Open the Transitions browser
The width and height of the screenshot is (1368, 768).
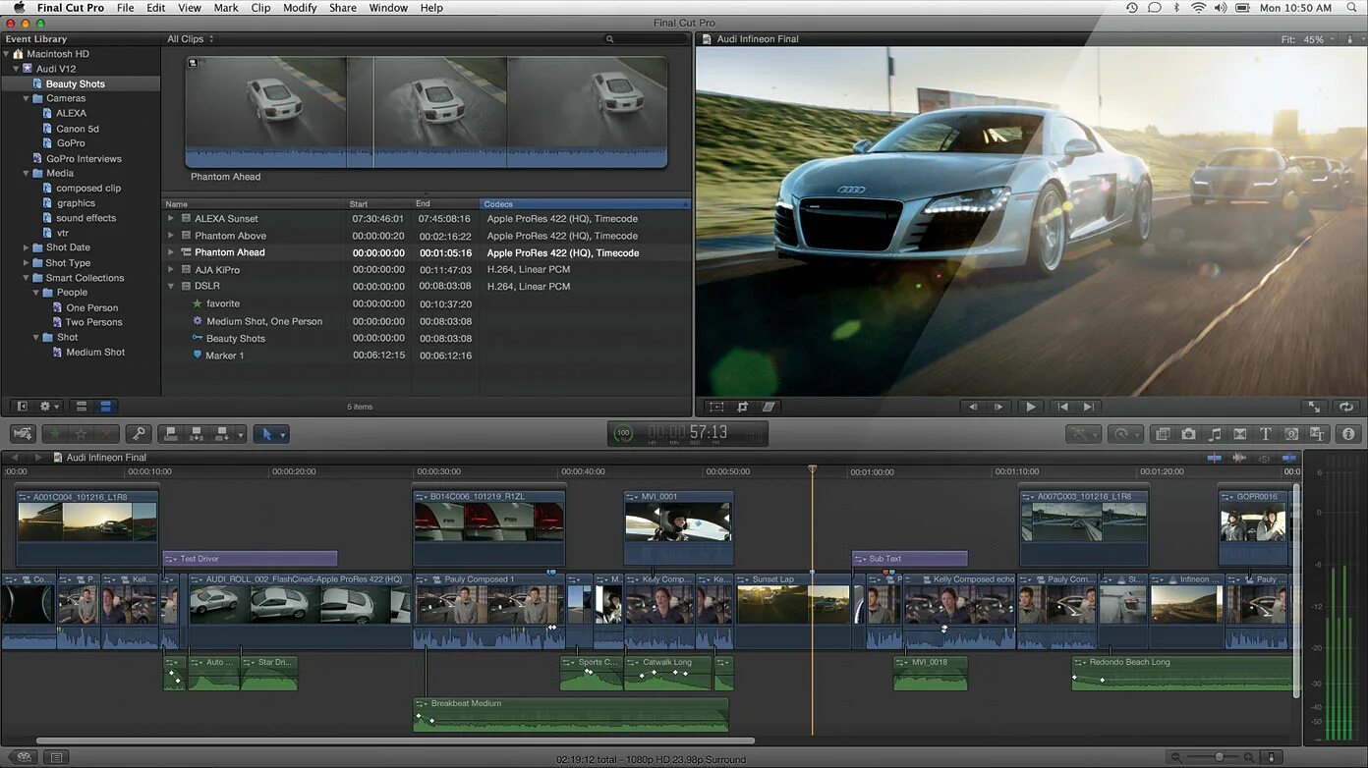1240,434
